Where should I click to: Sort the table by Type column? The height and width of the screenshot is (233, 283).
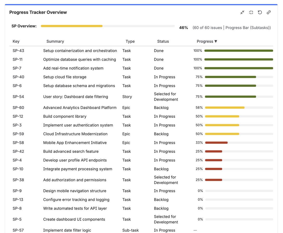click(x=130, y=41)
